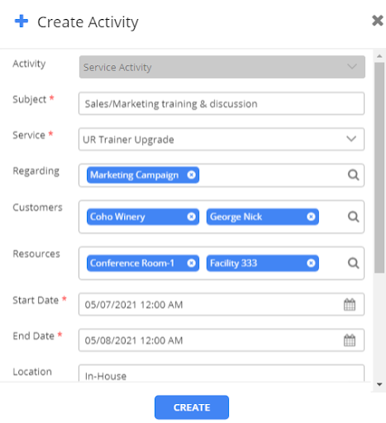Screen dimensions: 386x423
Task: Click the CREATE button
Action: 192,407
